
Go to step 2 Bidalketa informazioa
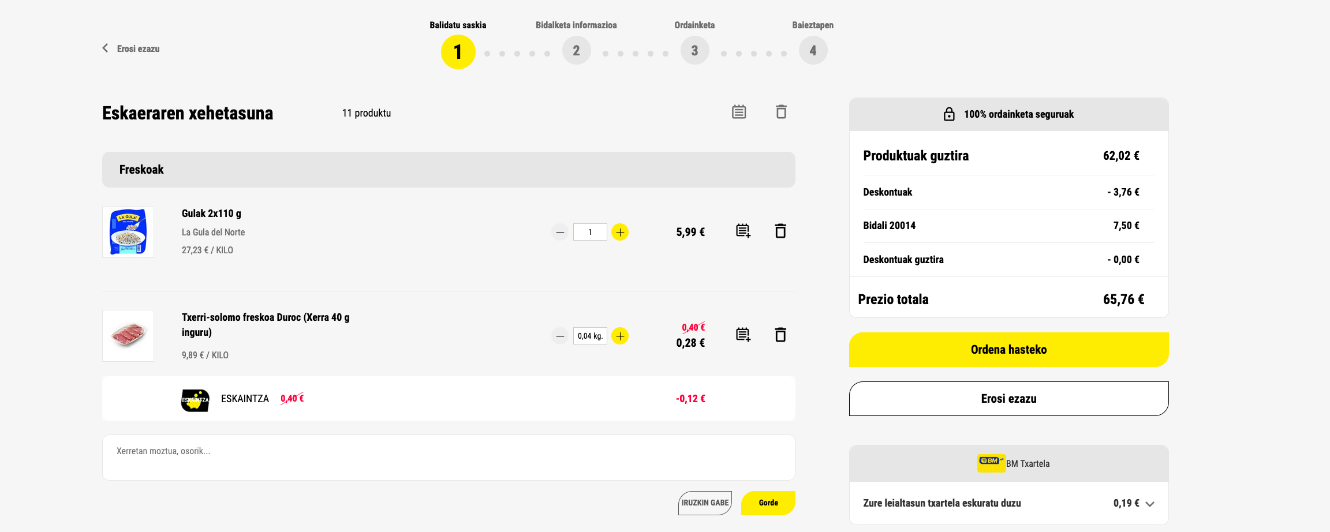576,50
